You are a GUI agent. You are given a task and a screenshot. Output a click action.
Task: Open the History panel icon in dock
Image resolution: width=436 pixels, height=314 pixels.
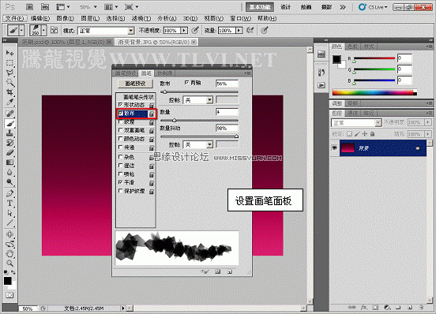coord(321,72)
